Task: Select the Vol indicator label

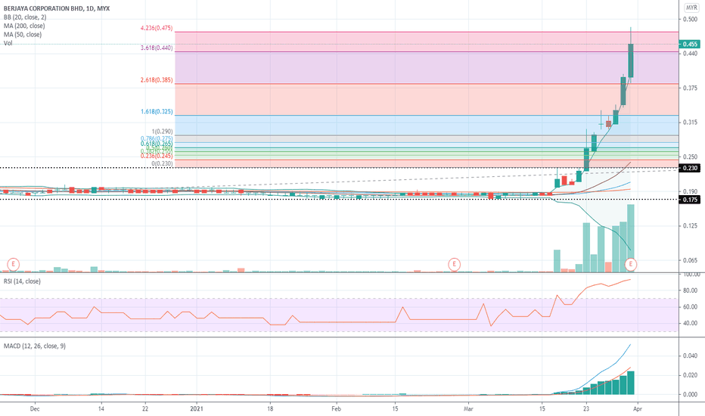Action: (8, 43)
